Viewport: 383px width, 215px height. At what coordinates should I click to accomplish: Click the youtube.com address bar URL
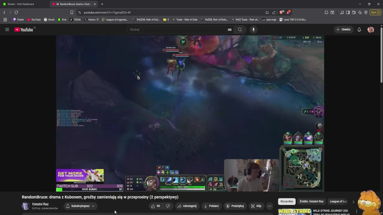coord(107,13)
